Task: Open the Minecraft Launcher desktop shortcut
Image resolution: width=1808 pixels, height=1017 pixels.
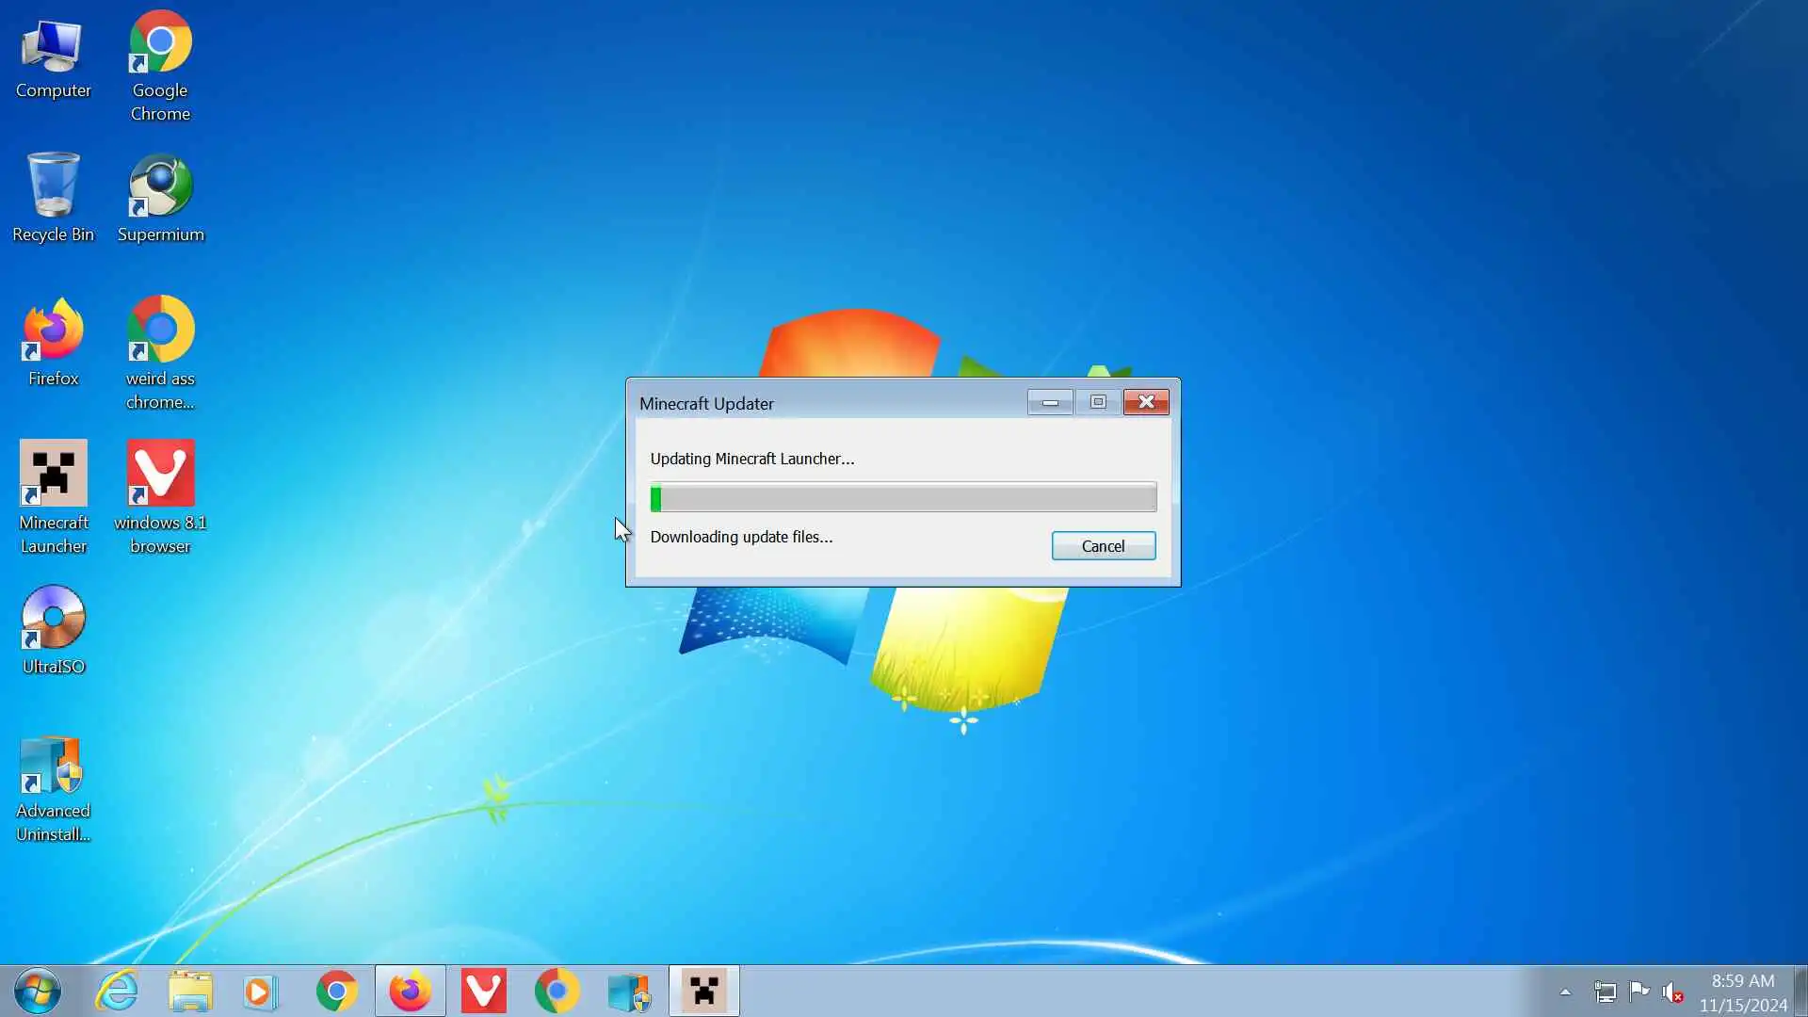Action: pyautogui.click(x=54, y=475)
